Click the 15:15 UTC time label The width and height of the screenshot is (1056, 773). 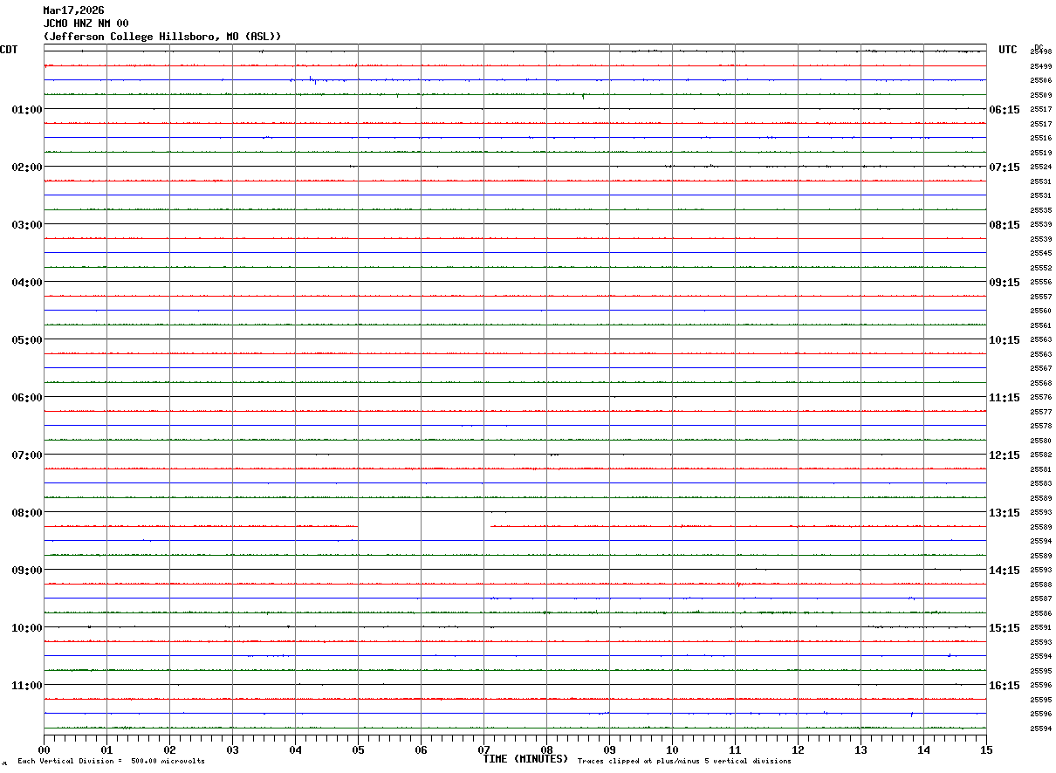pyautogui.click(x=1004, y=627)
